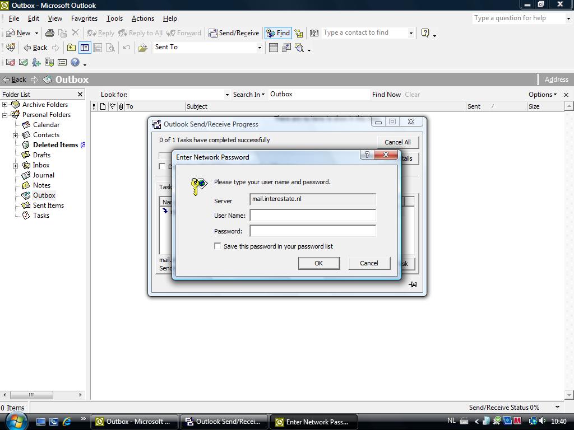Open the contact finder dropdown arrow
Viewport: 574px width, 430px height.
(x=411, y=33)
